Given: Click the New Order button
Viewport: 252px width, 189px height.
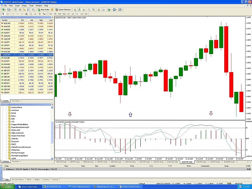Looking at the screenshot, I should pos(44,10).
